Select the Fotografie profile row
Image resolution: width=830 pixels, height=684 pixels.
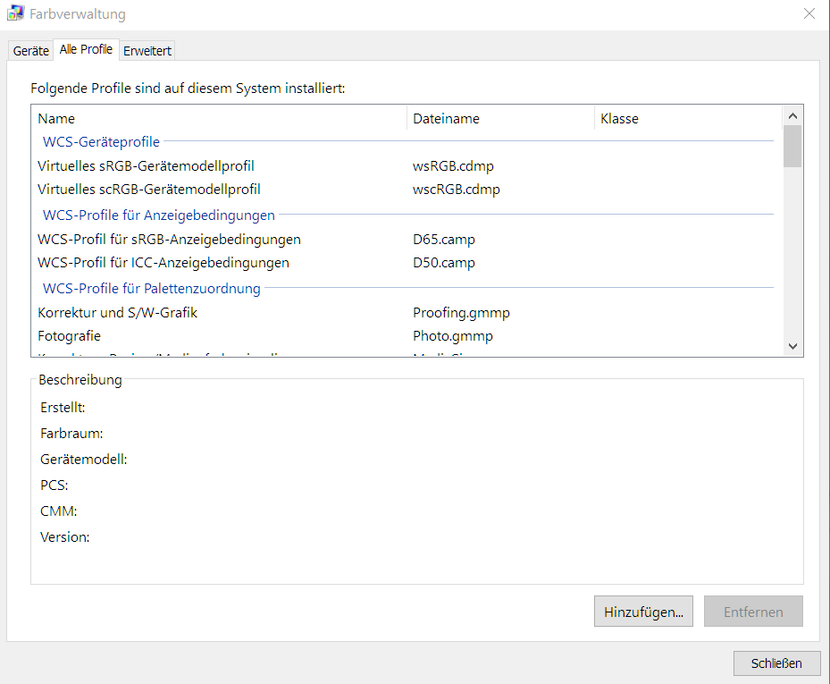pos(70,336)
